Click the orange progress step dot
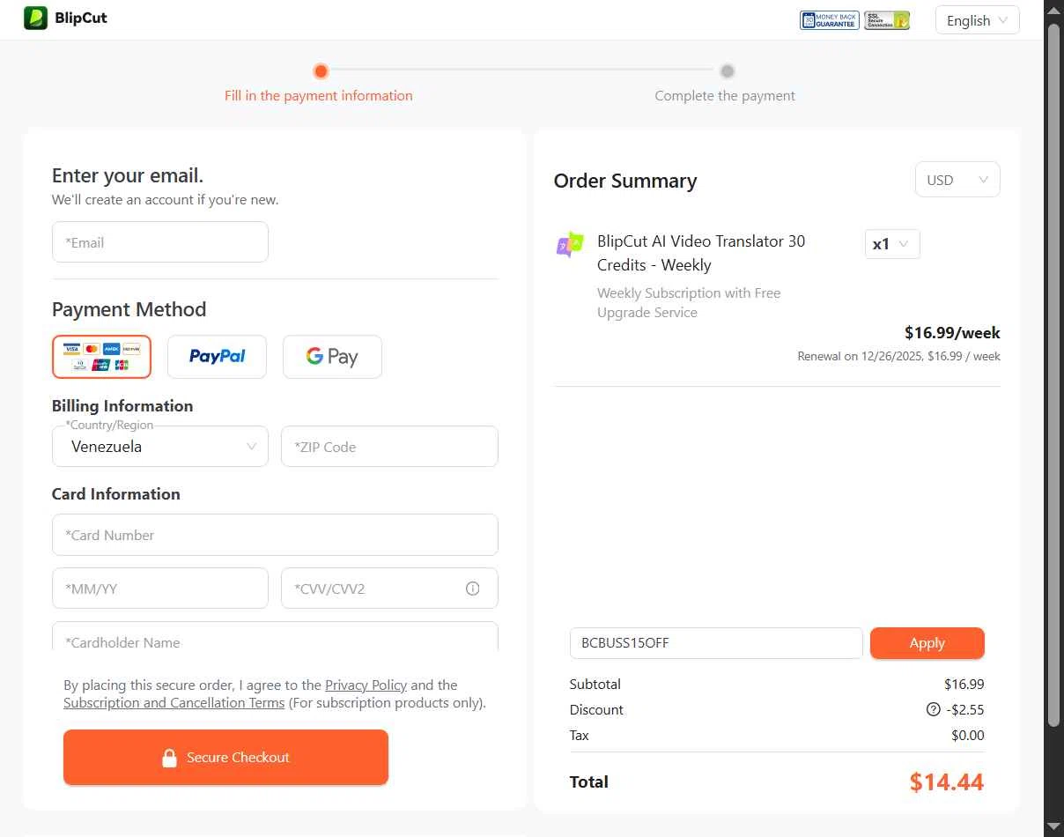Screen dimensions: 1064x837 pyautogui.click(x=321, y=70)
